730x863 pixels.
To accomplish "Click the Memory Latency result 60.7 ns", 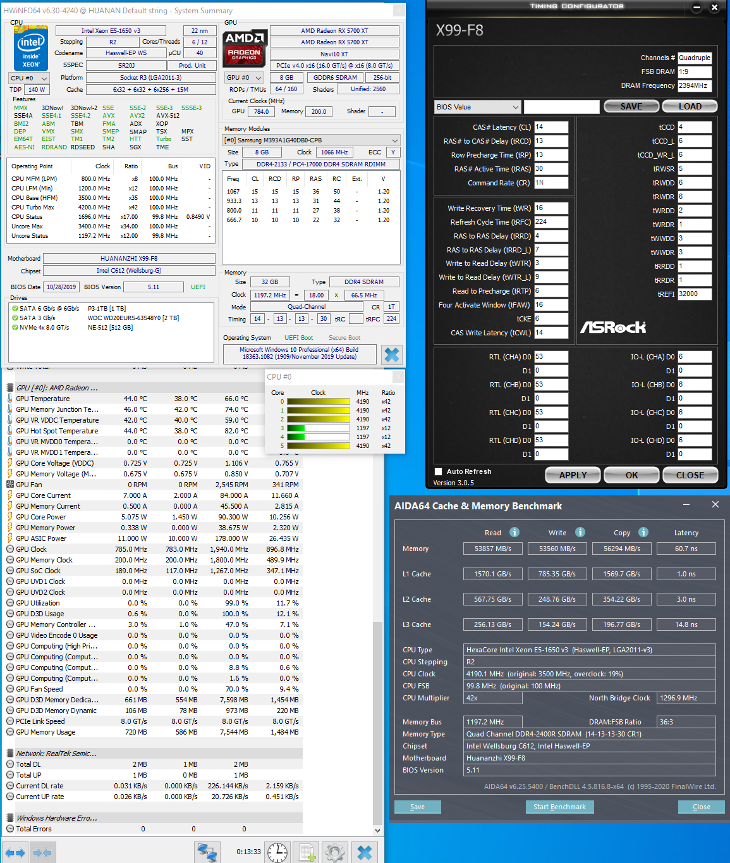I will 686,549.
